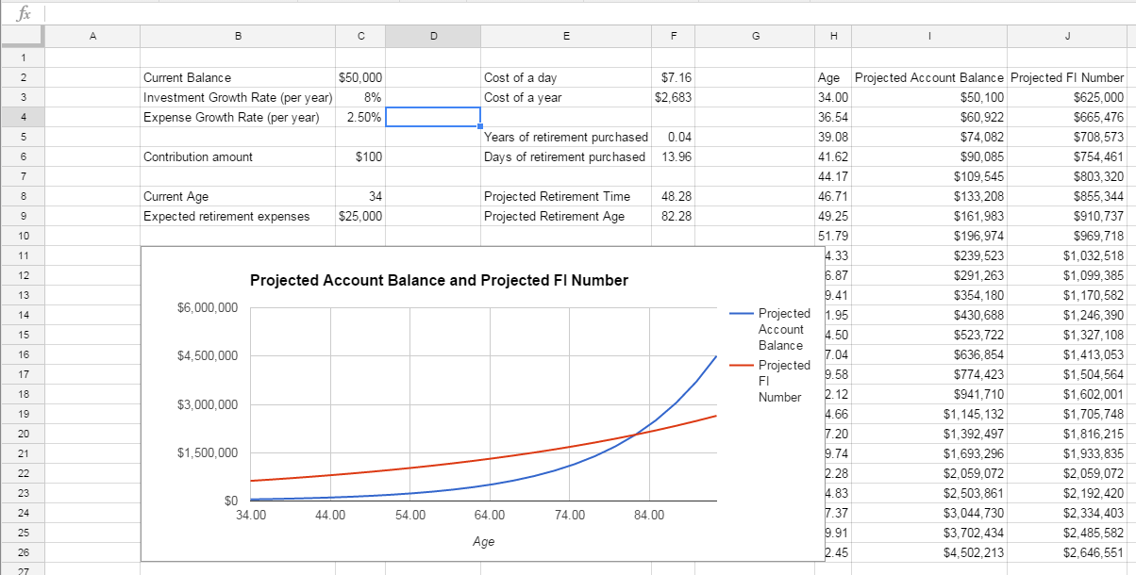Select column D header

tap(433, 36)
